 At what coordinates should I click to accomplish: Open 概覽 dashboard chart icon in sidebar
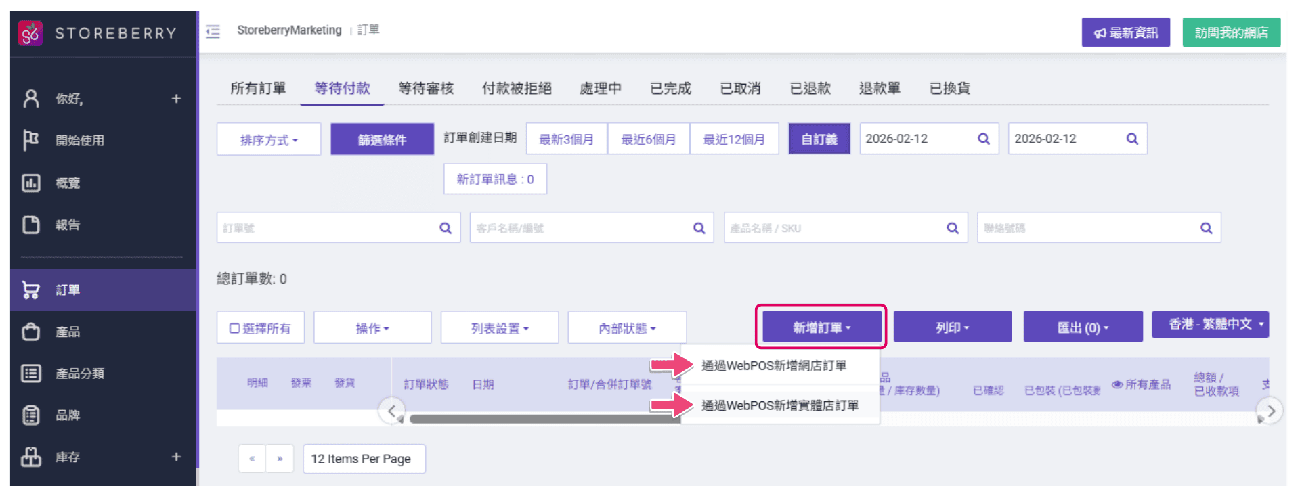click(31, 183)
